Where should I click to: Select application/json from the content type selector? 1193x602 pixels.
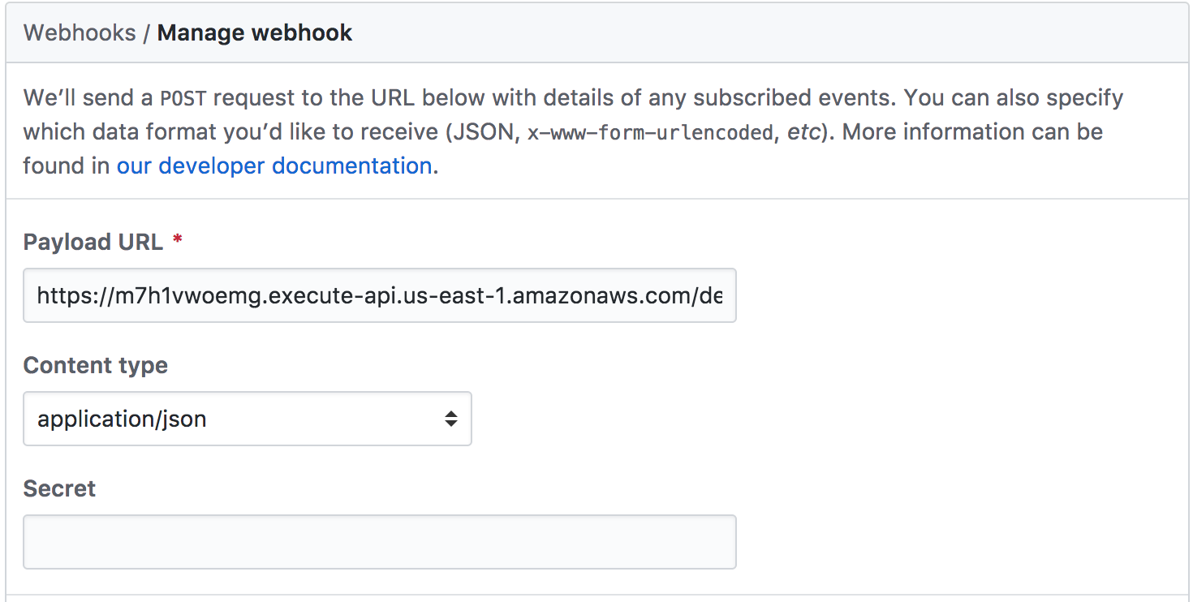click(248, 419)
